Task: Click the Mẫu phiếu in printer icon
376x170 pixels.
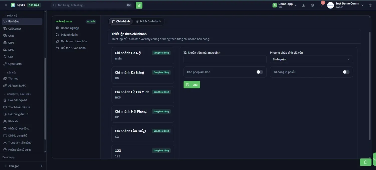Action: 57,35
